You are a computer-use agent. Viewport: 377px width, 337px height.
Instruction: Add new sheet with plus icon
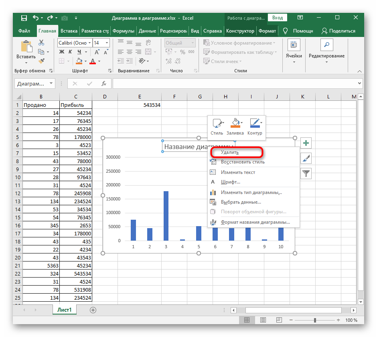(93, 310)
